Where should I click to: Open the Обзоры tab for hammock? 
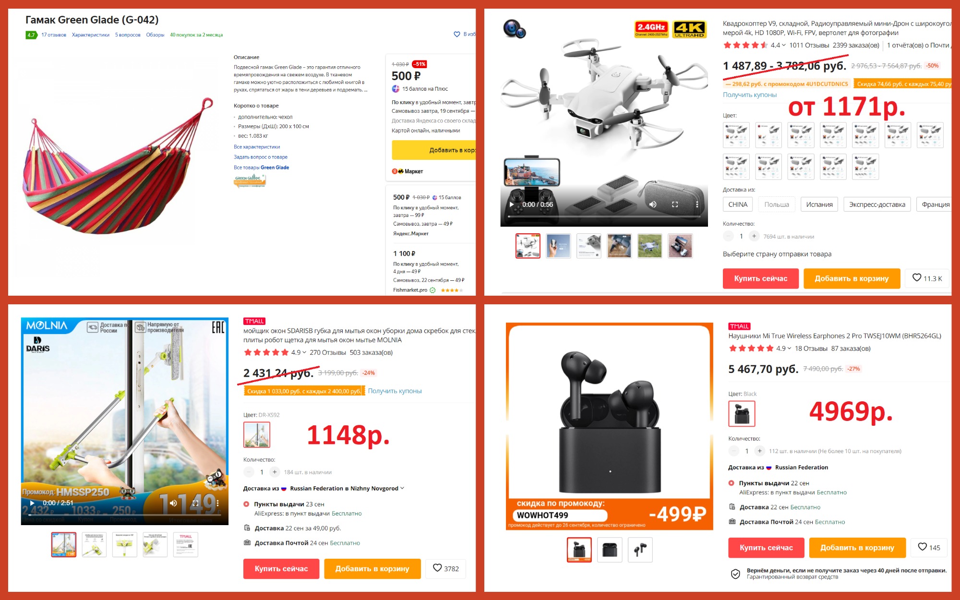tap(155, 35)
